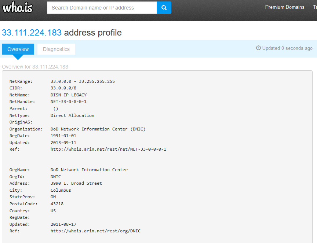The height and width of the screenshot is (243, 317).
Task: Open the Premium Domains menu item
Action: point(285,7)
